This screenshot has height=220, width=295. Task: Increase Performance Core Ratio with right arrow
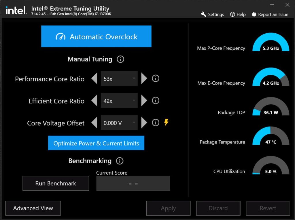144,79
